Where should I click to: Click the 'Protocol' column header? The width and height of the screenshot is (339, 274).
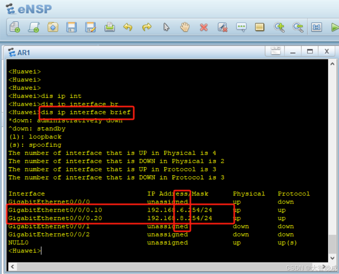coord(294,194)
